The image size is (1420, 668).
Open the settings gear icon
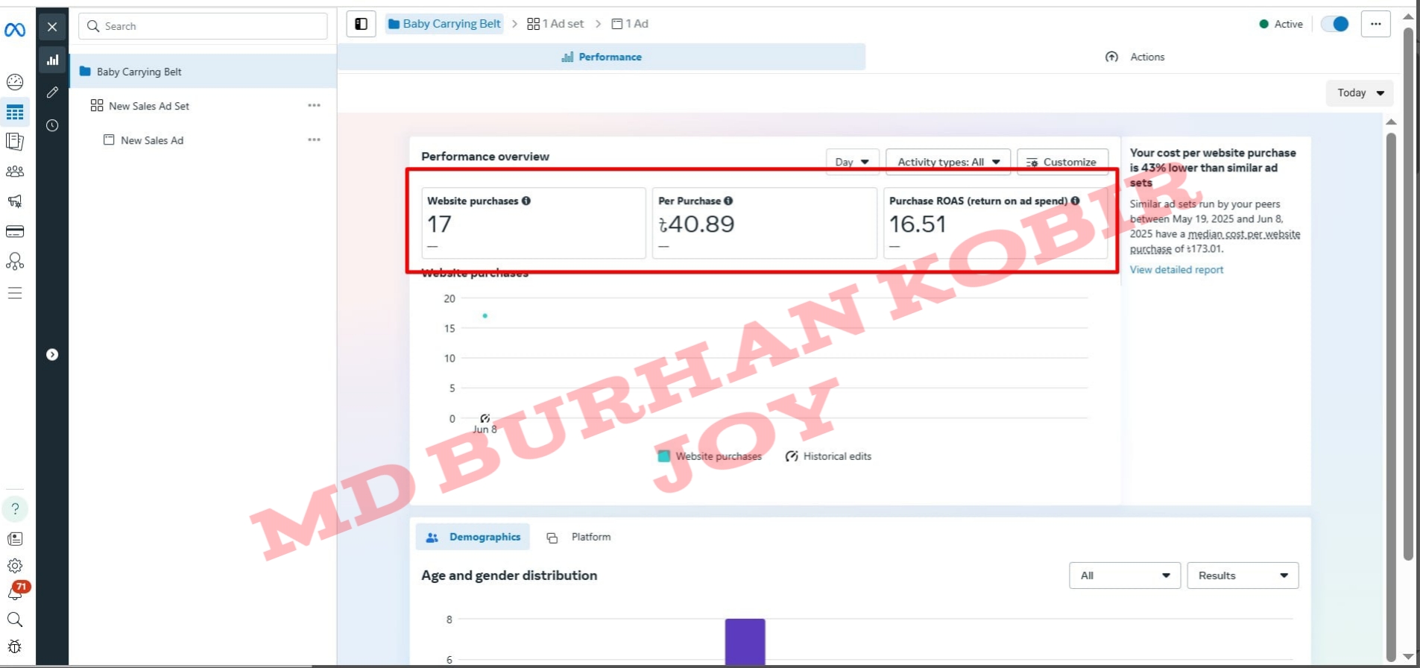pos(15,566)
